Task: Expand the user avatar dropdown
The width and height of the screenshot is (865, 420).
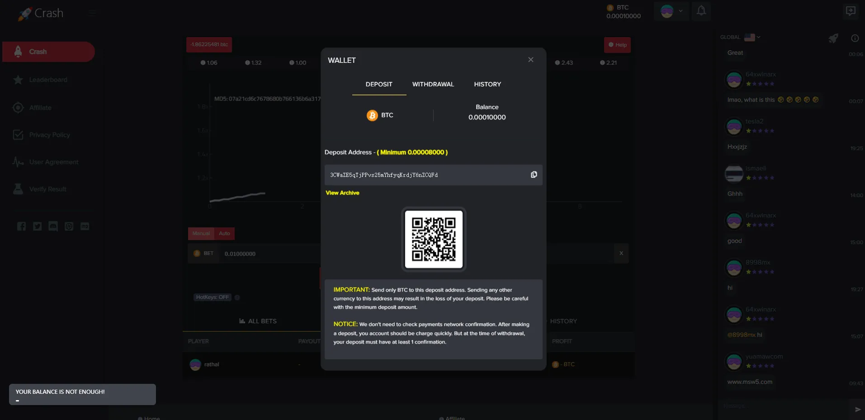Action: click(x=671, y=11)
